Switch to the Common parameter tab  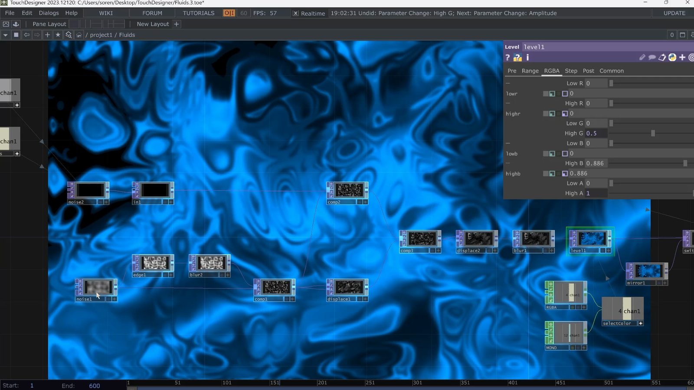612,71
